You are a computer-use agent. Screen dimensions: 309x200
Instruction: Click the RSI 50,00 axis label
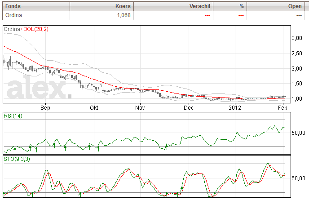point(298,133)
